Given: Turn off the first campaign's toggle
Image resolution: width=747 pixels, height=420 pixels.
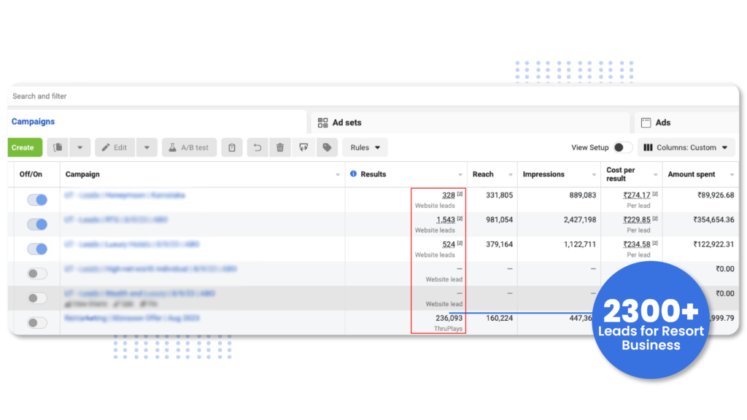Looking at the screenshot, I should tap(37, 200).
